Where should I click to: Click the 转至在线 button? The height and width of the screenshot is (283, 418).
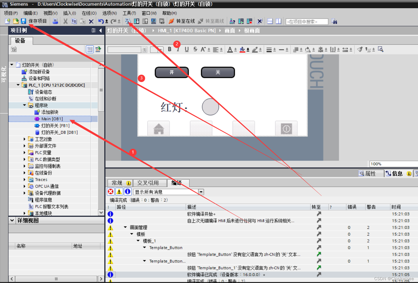pos(182,21)
